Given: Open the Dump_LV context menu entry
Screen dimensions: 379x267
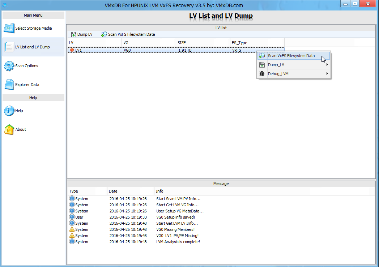Looking at the screenshot, I should [294, 65].
